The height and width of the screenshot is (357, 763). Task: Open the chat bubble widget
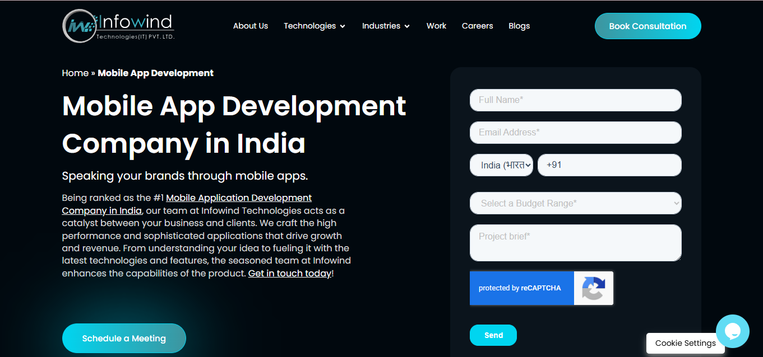(732, 331)
